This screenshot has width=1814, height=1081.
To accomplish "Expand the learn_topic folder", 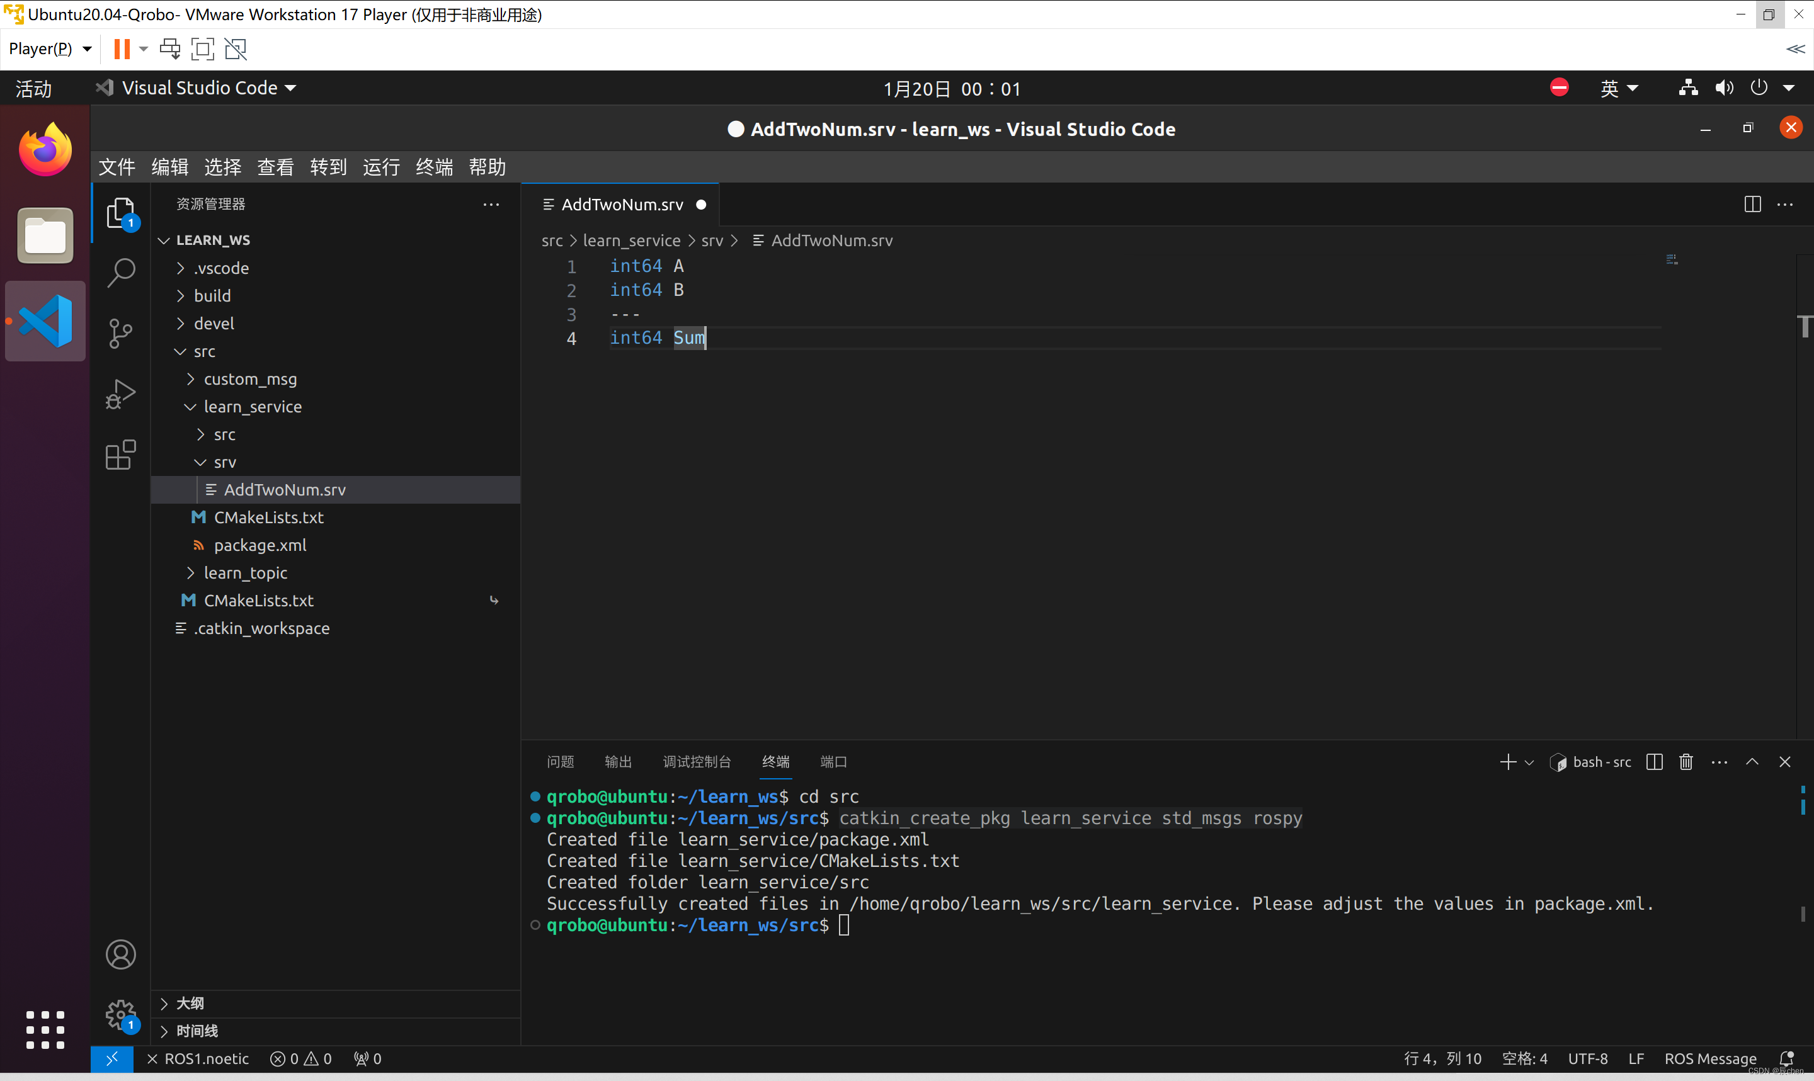I will click(335, 572).
